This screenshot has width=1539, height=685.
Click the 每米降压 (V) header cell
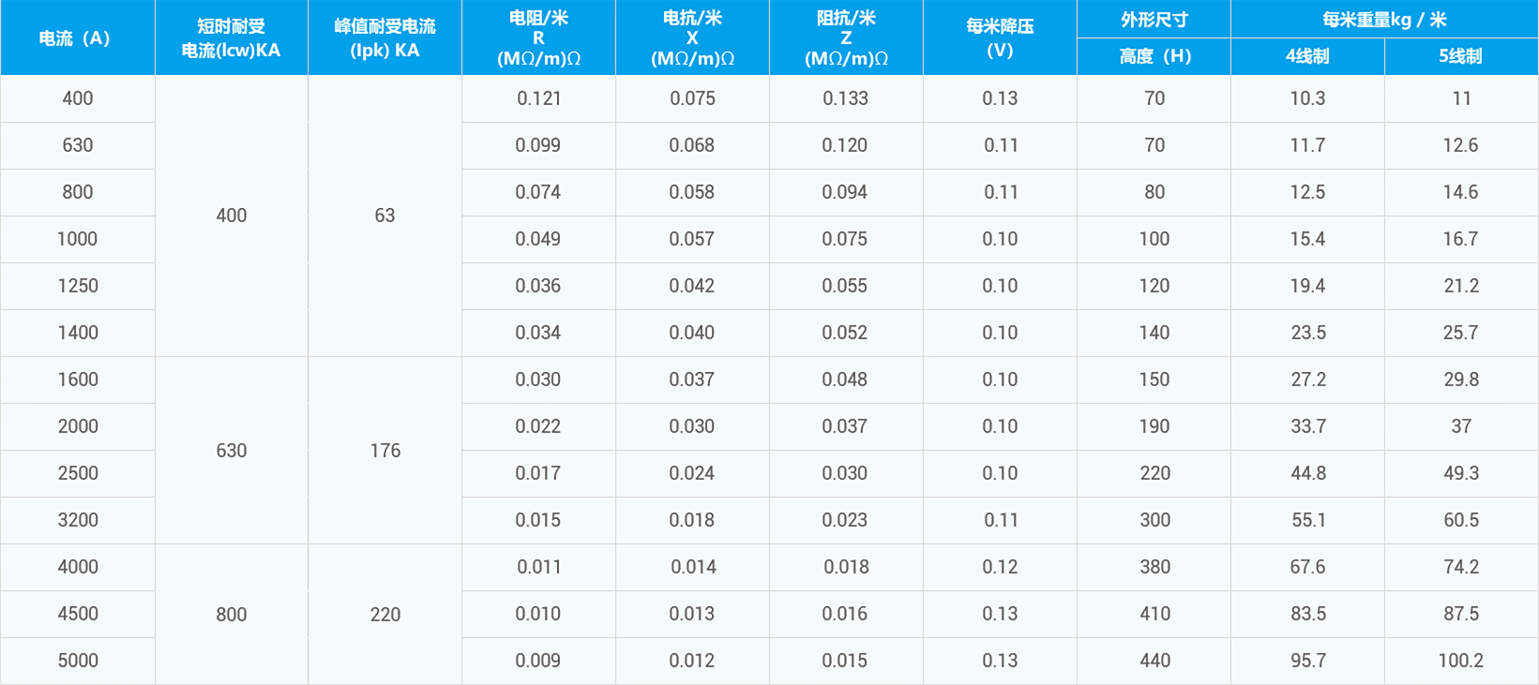tap(1000, 38)
